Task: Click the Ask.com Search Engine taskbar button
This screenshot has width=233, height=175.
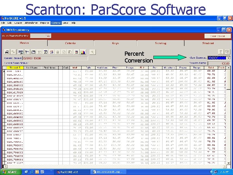Action: (108, 172)
